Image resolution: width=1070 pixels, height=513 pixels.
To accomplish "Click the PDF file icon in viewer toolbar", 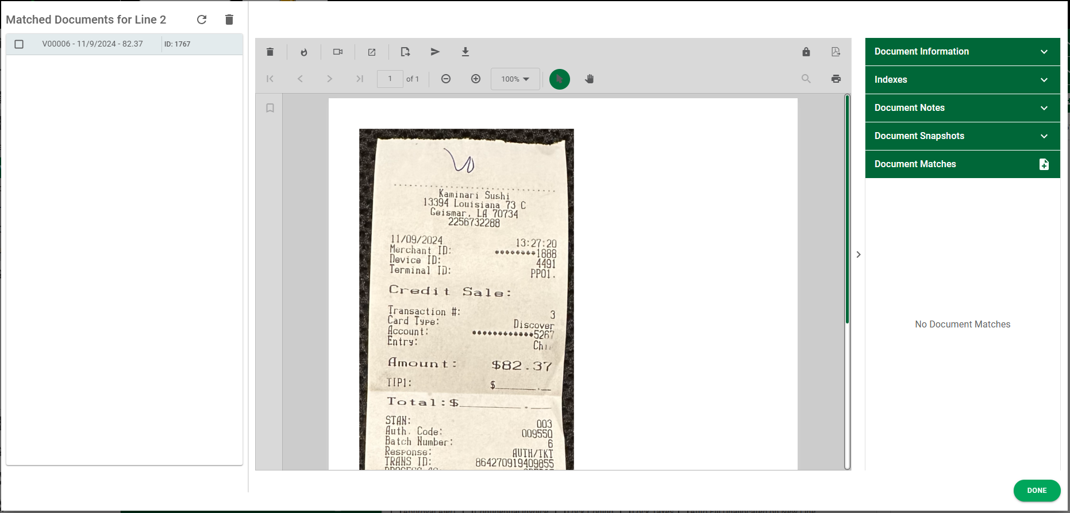I will [836, 52].
